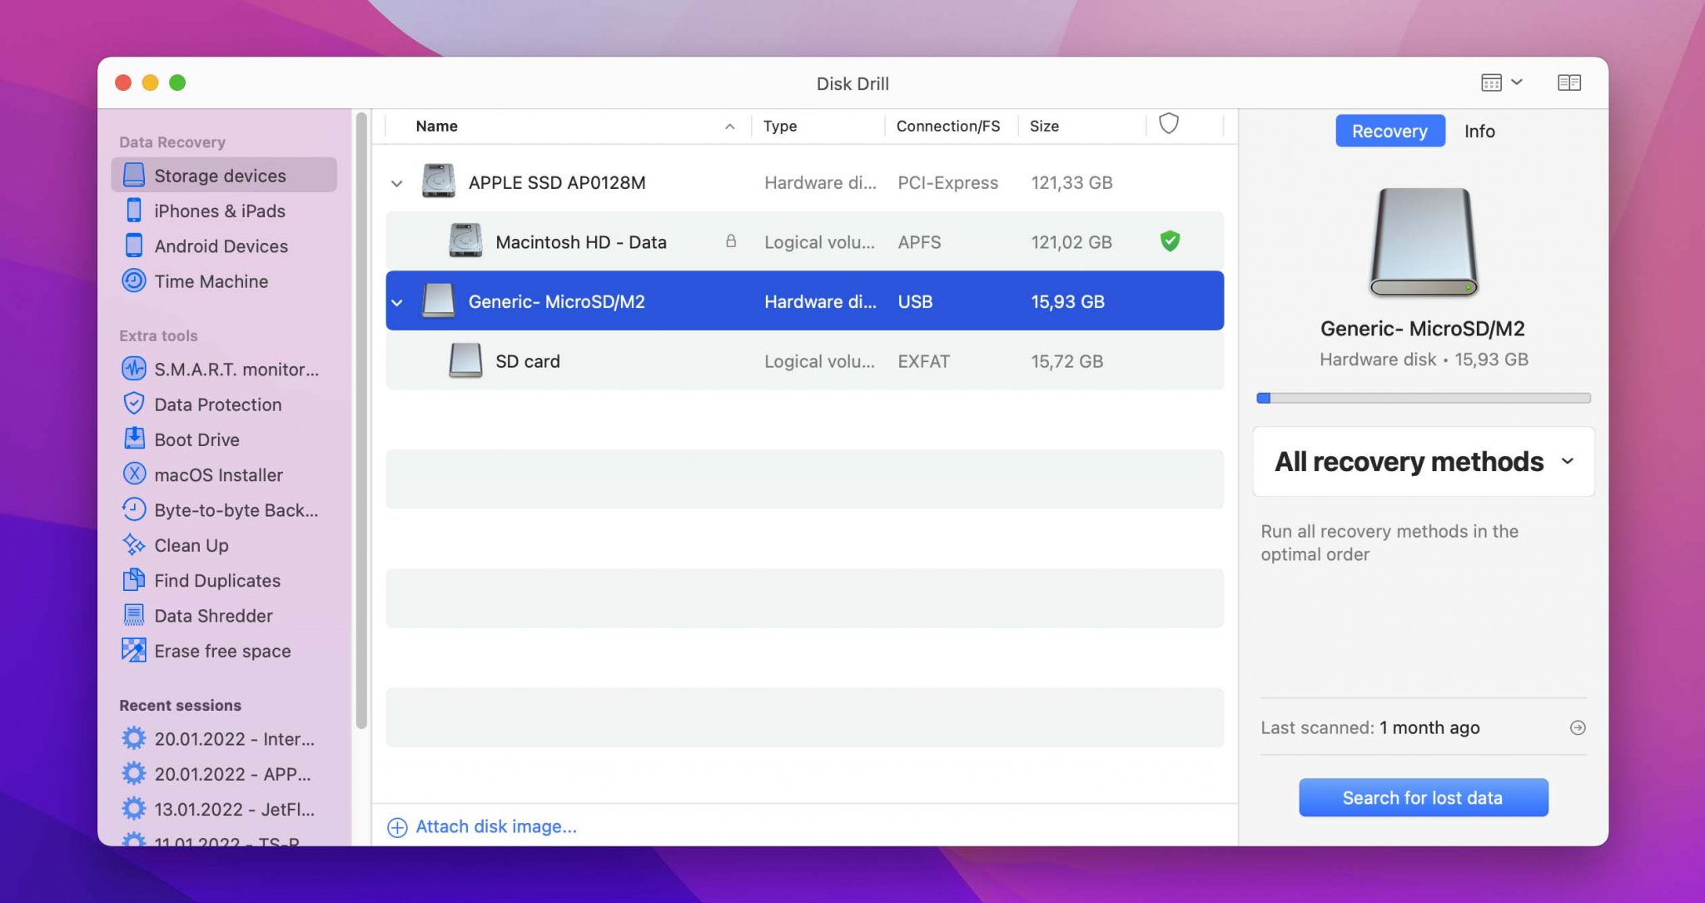Click the APFS filesystem cell
Image resolution: width=1705 pixels, height=903 pixels.
[x=919, y=242]
